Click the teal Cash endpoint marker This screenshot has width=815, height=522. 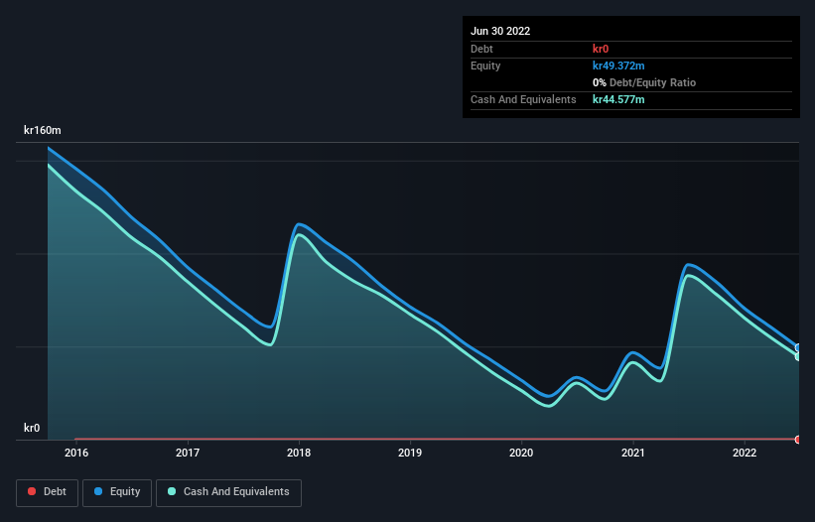coord(798,357)
